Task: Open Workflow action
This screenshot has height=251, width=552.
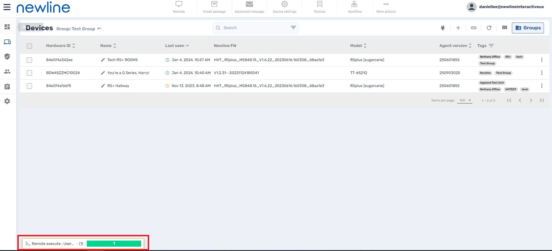Action: (x=355, y=7)
